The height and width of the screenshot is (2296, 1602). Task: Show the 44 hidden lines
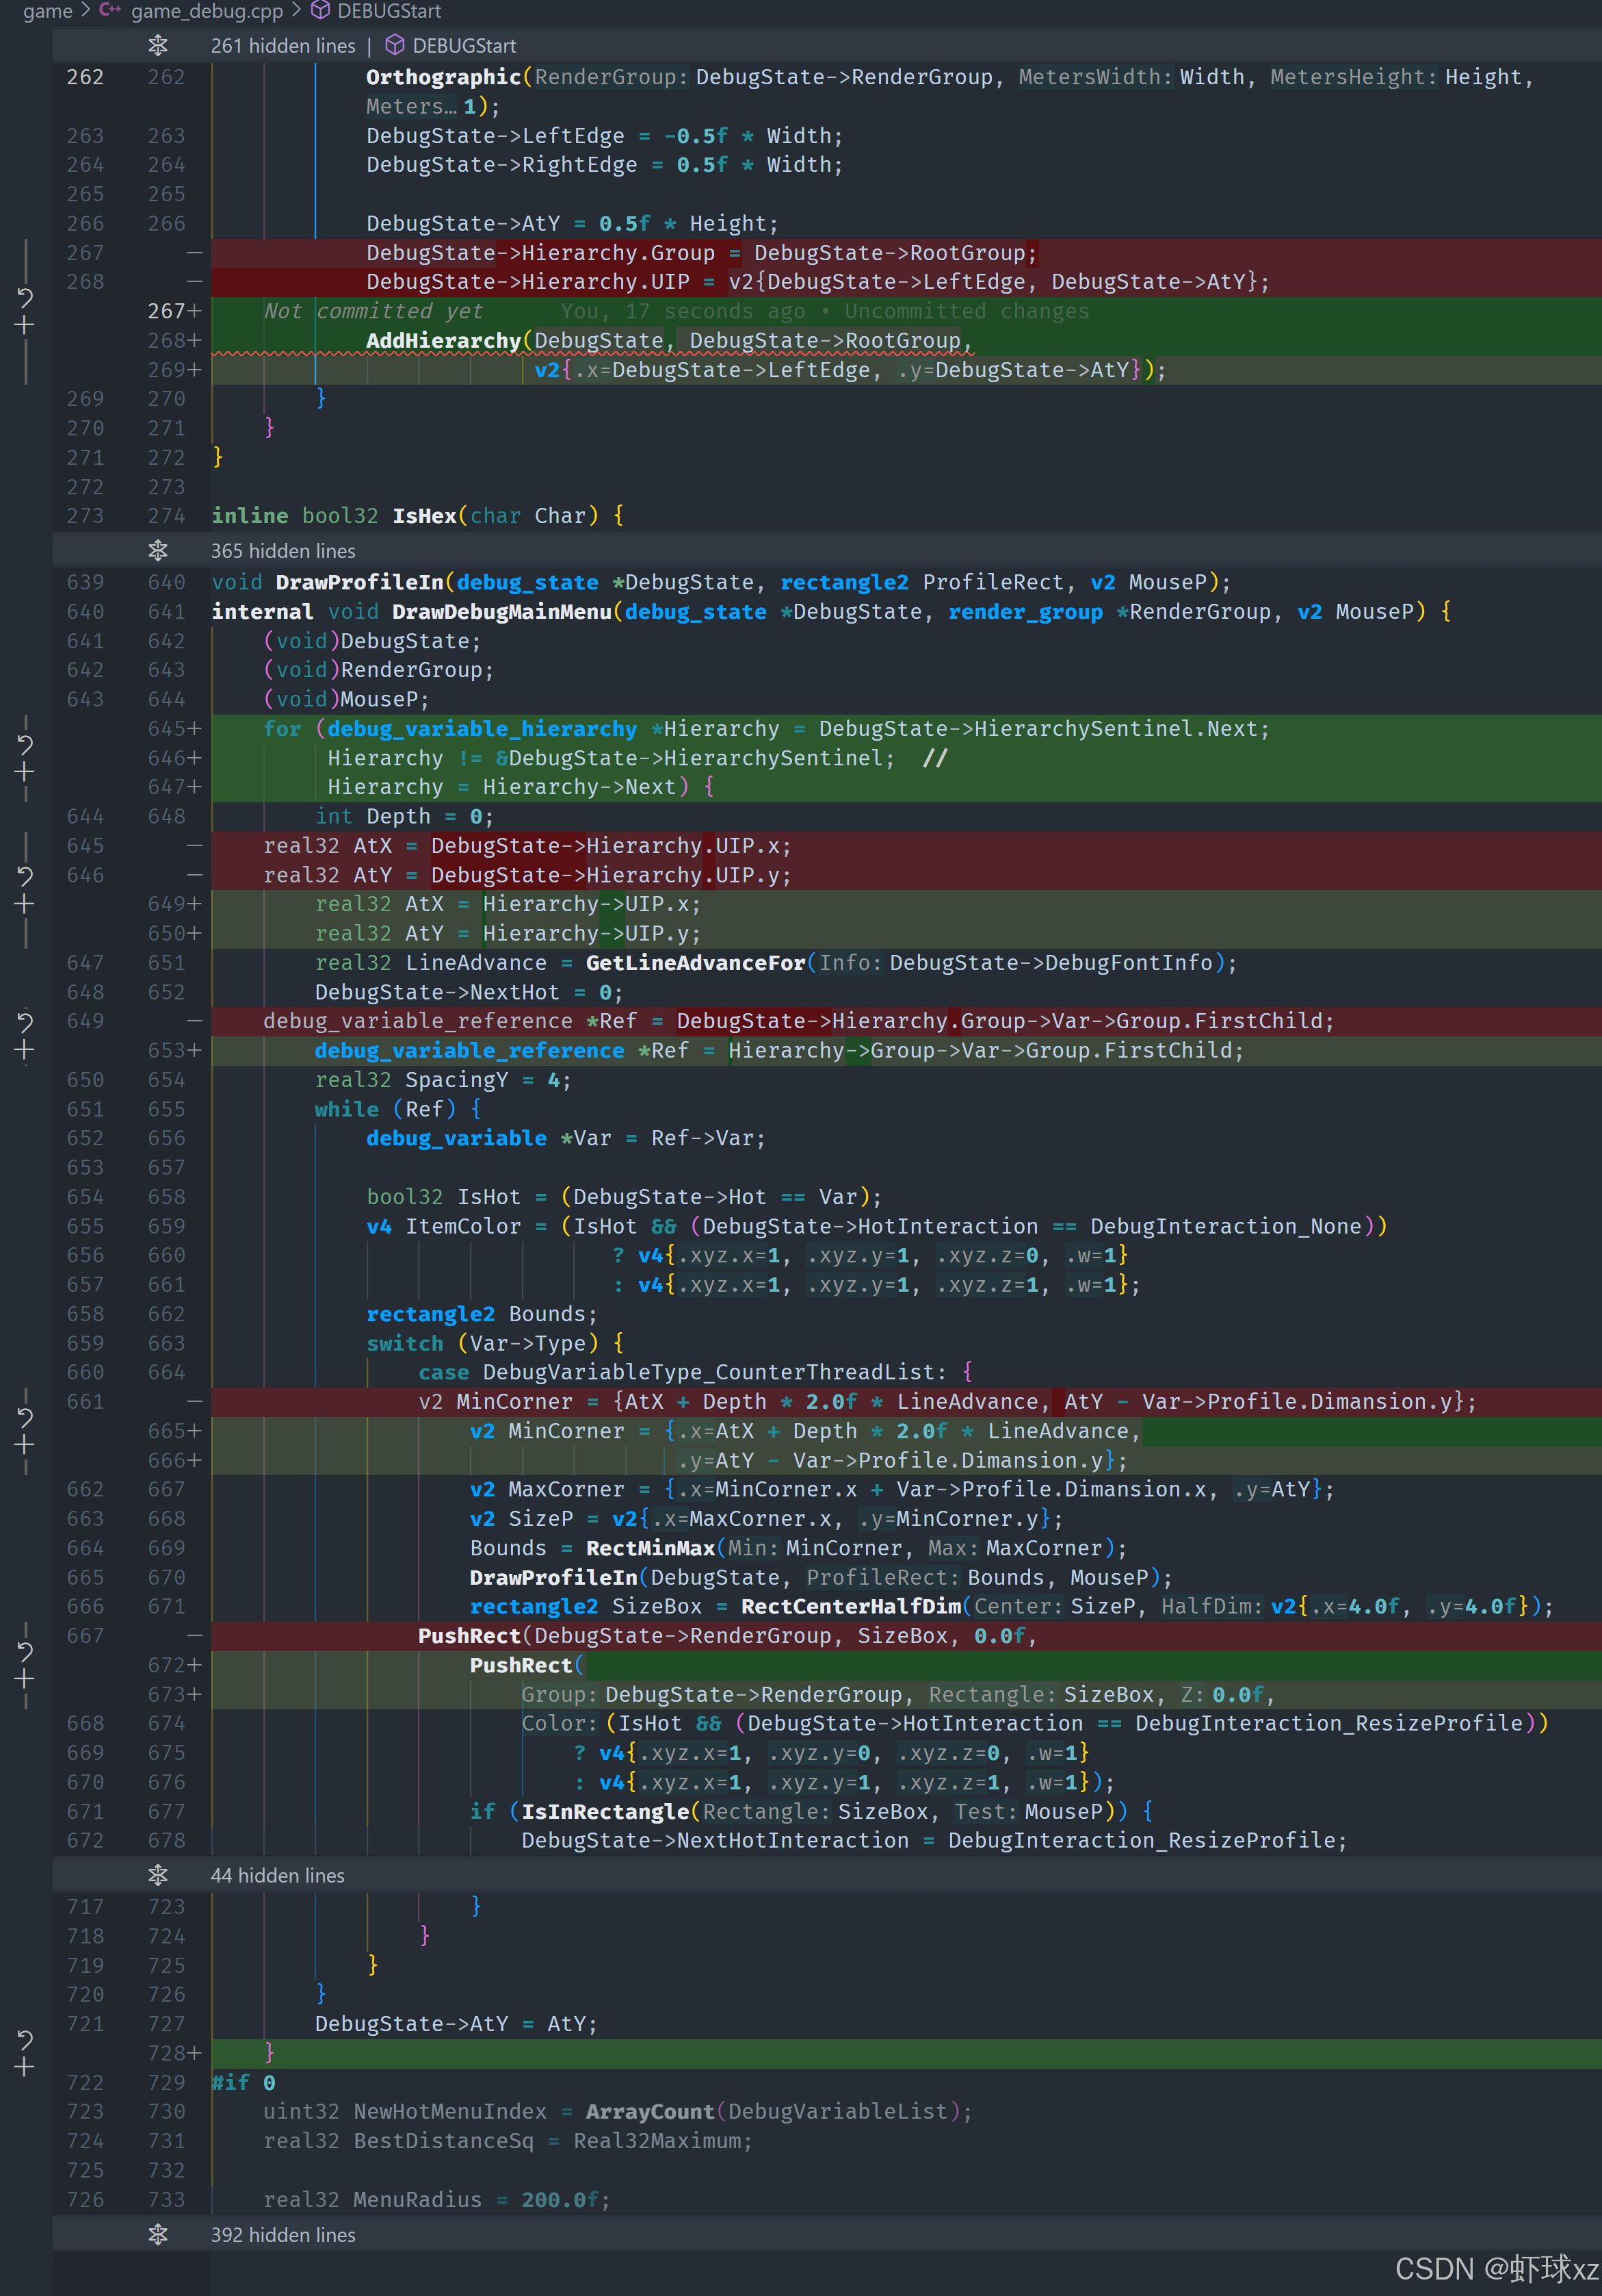coord(158,1875)
